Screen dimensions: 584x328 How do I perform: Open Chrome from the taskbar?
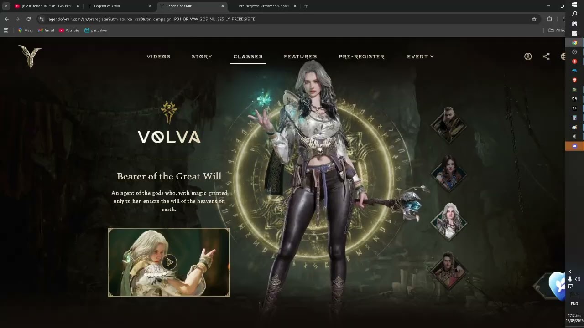[x=574, y=43]
